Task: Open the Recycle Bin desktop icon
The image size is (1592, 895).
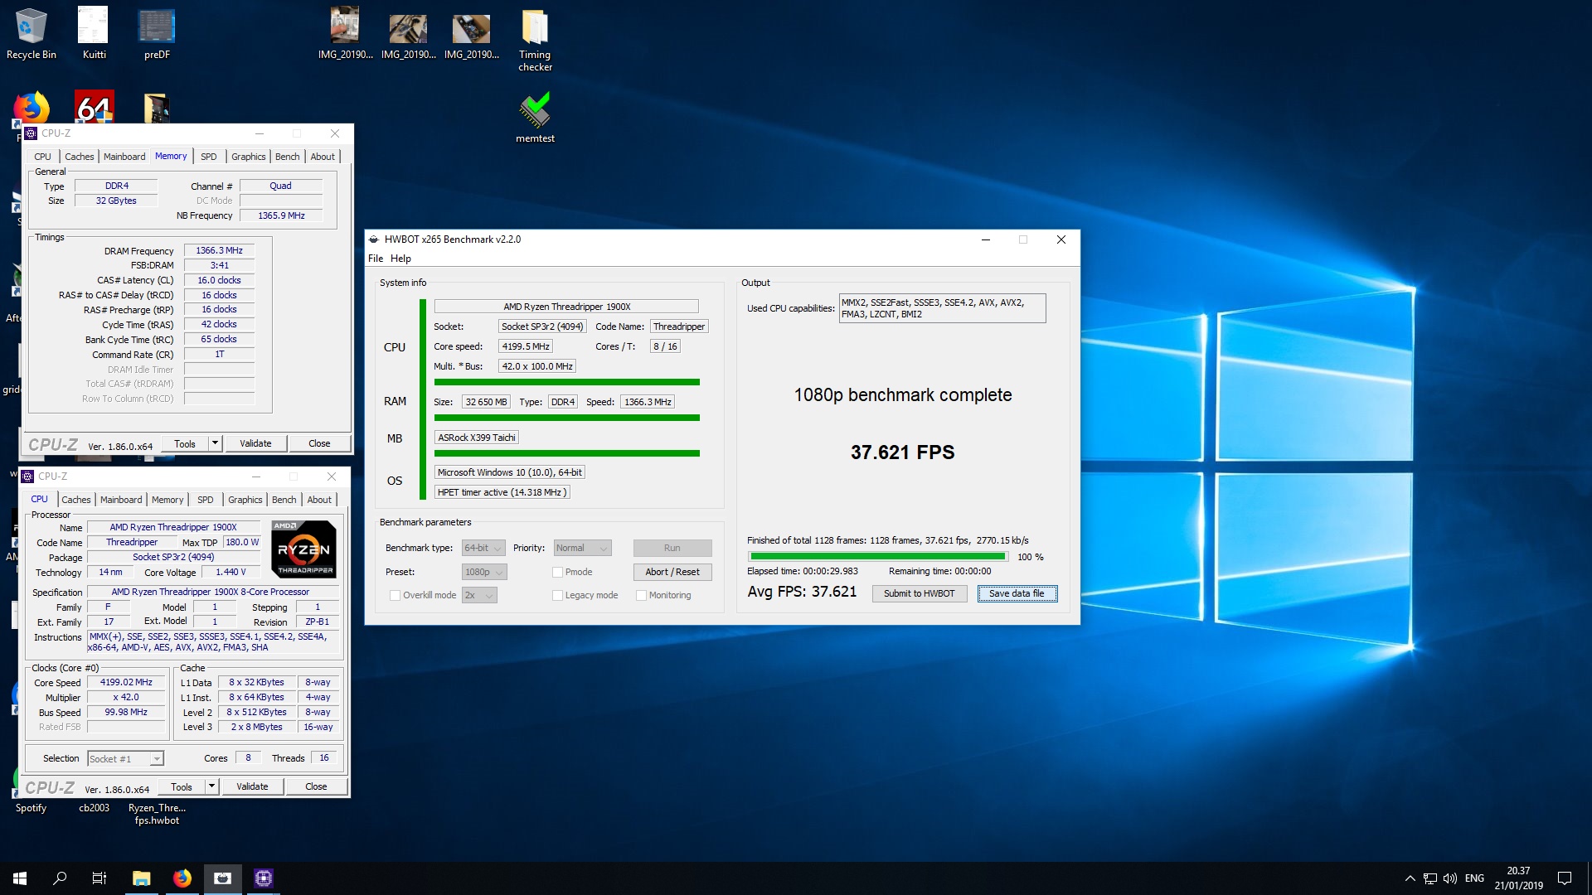Action: coord(32,33)
